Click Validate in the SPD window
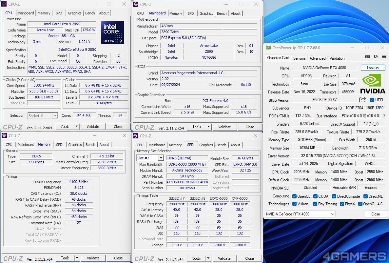389x263 pixels. (x=224, y=258)
